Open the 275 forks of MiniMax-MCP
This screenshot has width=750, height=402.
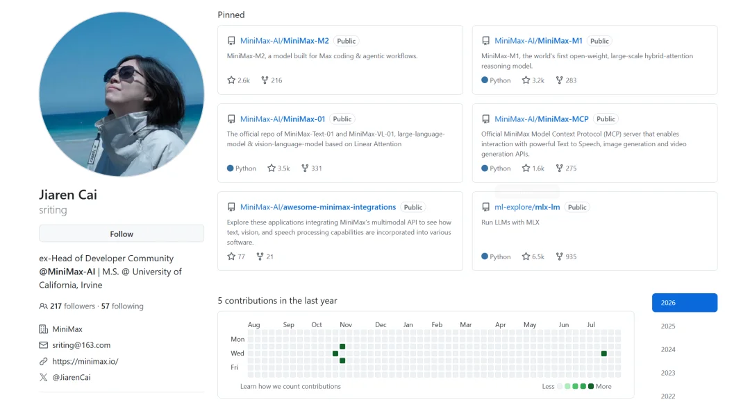567,168
